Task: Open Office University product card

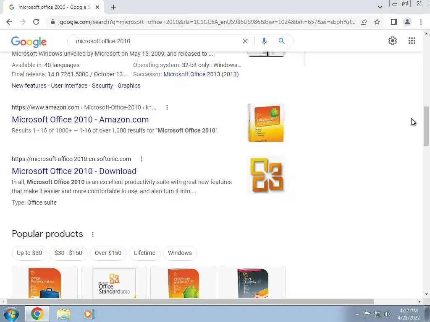Action: tap(252, 282)
